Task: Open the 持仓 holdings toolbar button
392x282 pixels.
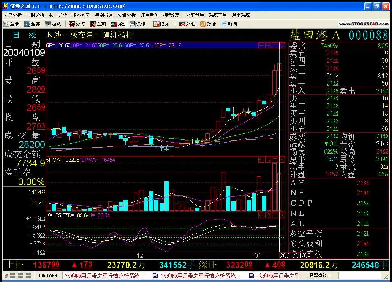Action: tap(208, 24)
